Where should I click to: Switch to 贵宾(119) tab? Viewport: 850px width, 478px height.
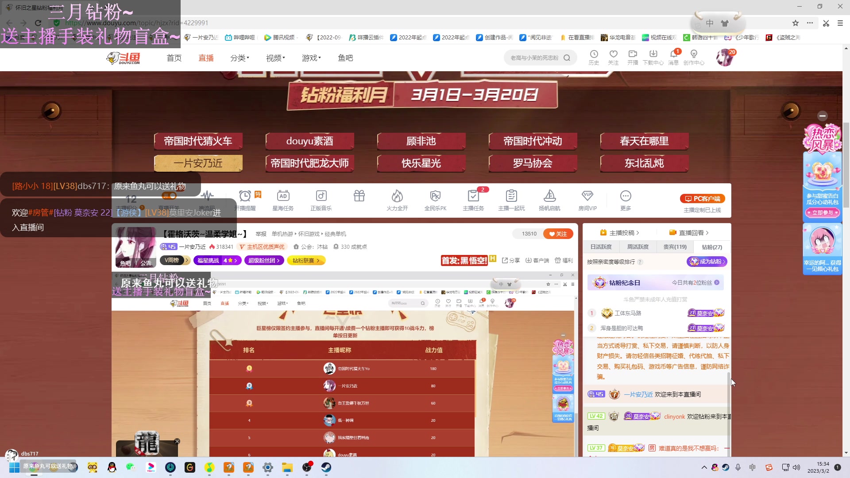tap(675, 247)
